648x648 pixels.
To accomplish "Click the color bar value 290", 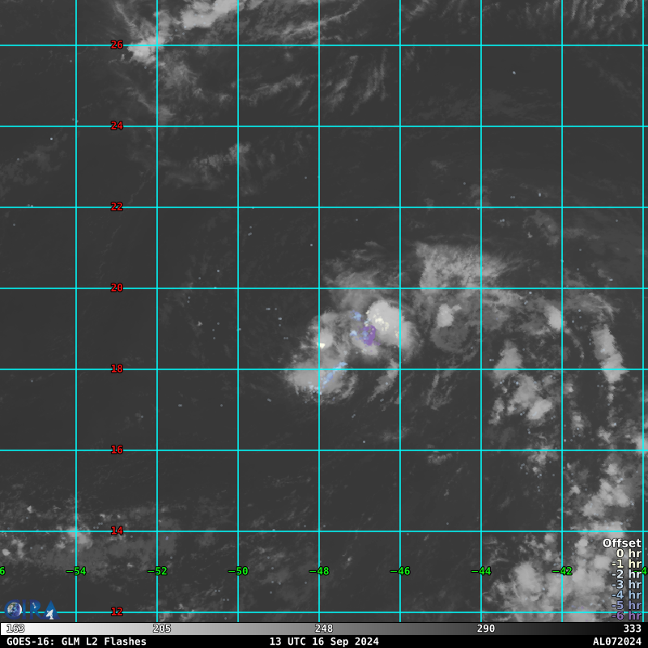I will pos(485,629).
